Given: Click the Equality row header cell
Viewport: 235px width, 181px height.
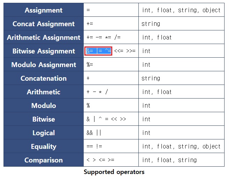Looking at the screenshot, I should [x=44, y=146].
